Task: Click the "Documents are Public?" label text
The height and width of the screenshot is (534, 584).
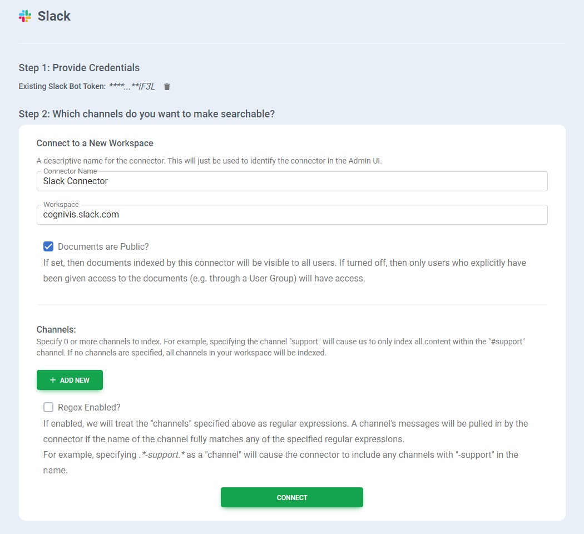Action: coord(103,246)
